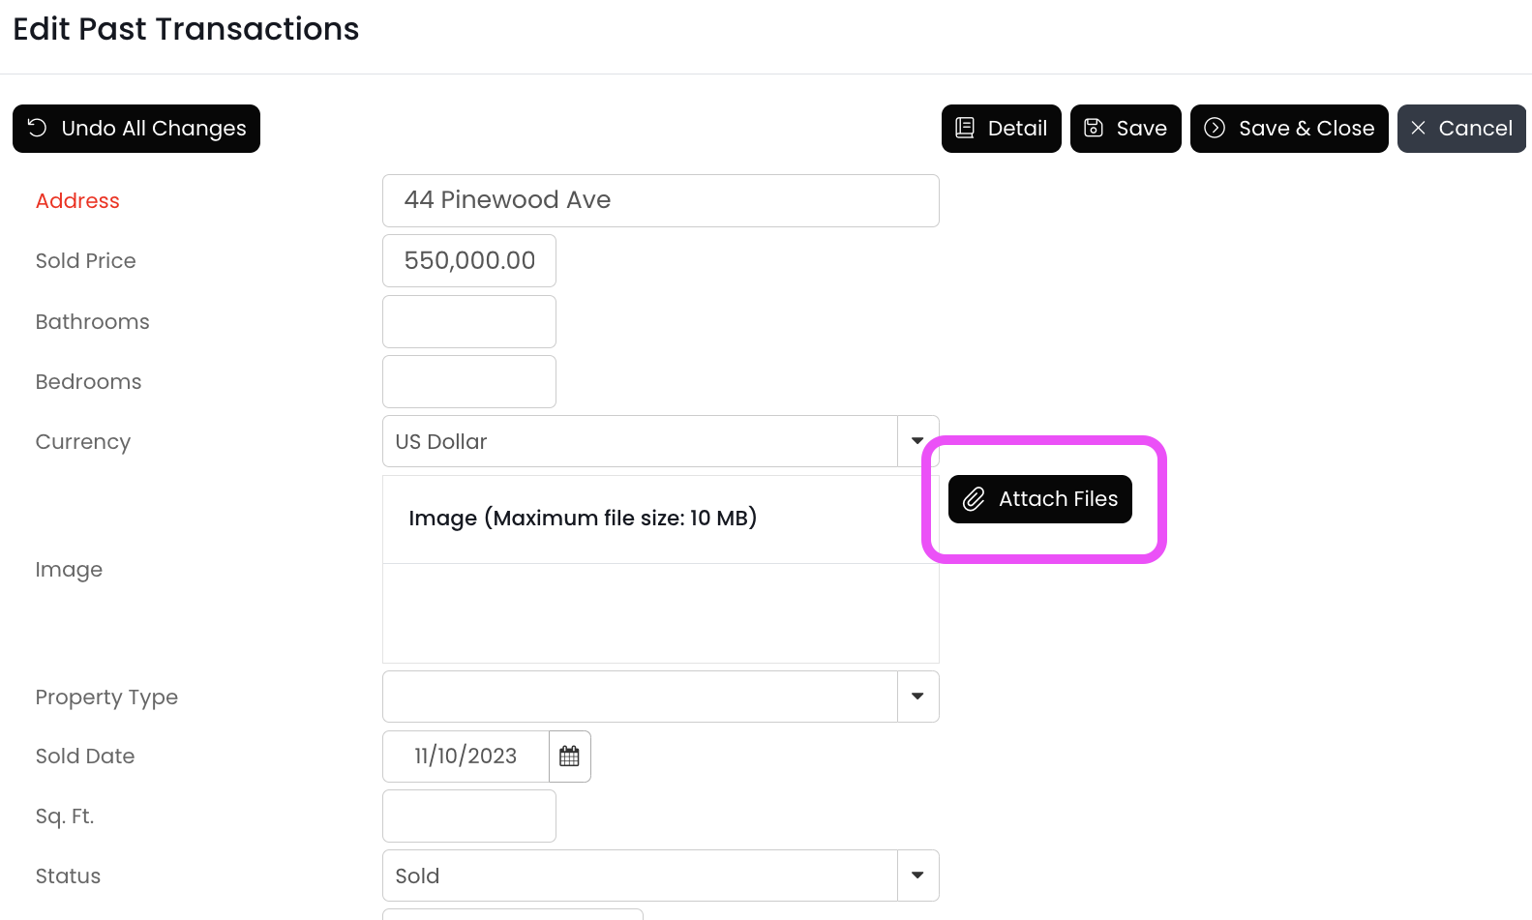
Task: Open the Sold Date calendar picker
Action: click(x=569, y=757)
